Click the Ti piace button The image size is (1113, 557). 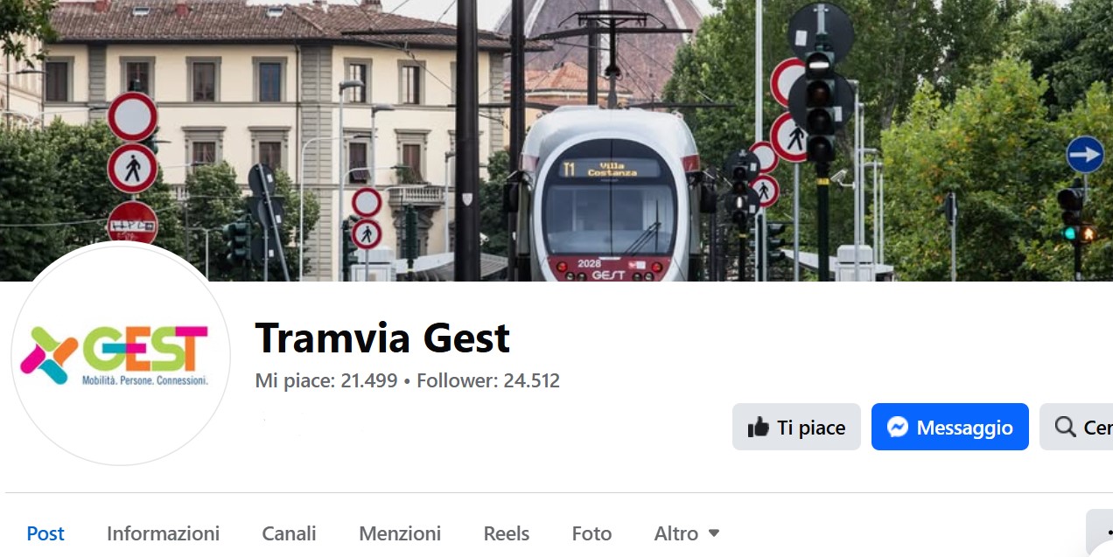click(x=796, y=427)
